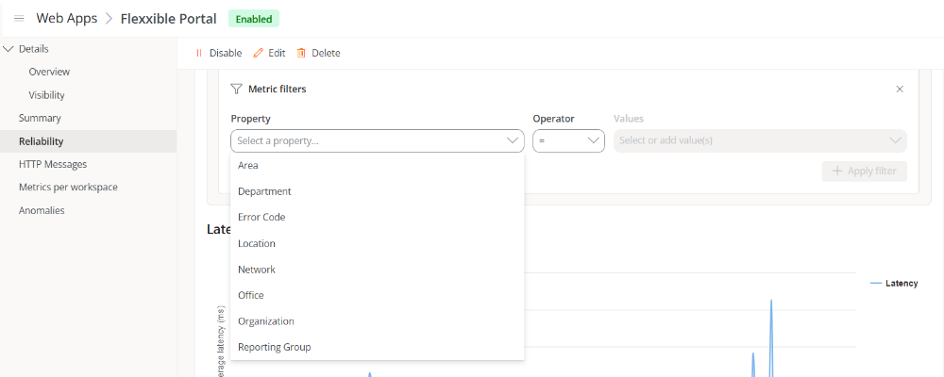Viewport: 944px width, 377px height.
Task: Close the Metric filters panel
Action: tap(899, 89)
